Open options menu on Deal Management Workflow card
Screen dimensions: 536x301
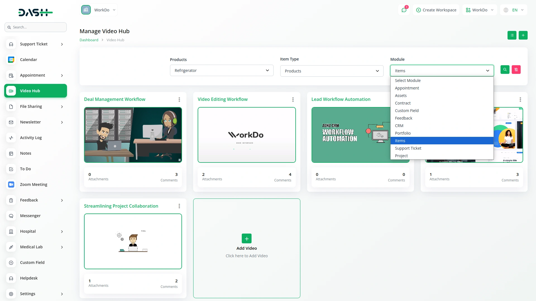click(x=179, y=99)
